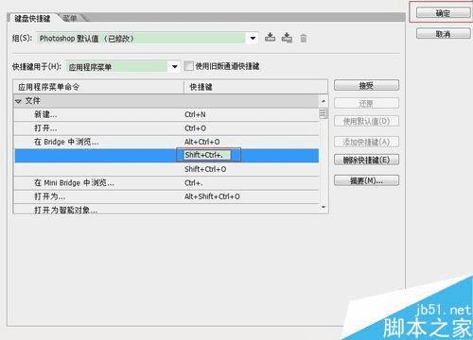Click the command list scrollbar thumb

click(x=324, y=113)
